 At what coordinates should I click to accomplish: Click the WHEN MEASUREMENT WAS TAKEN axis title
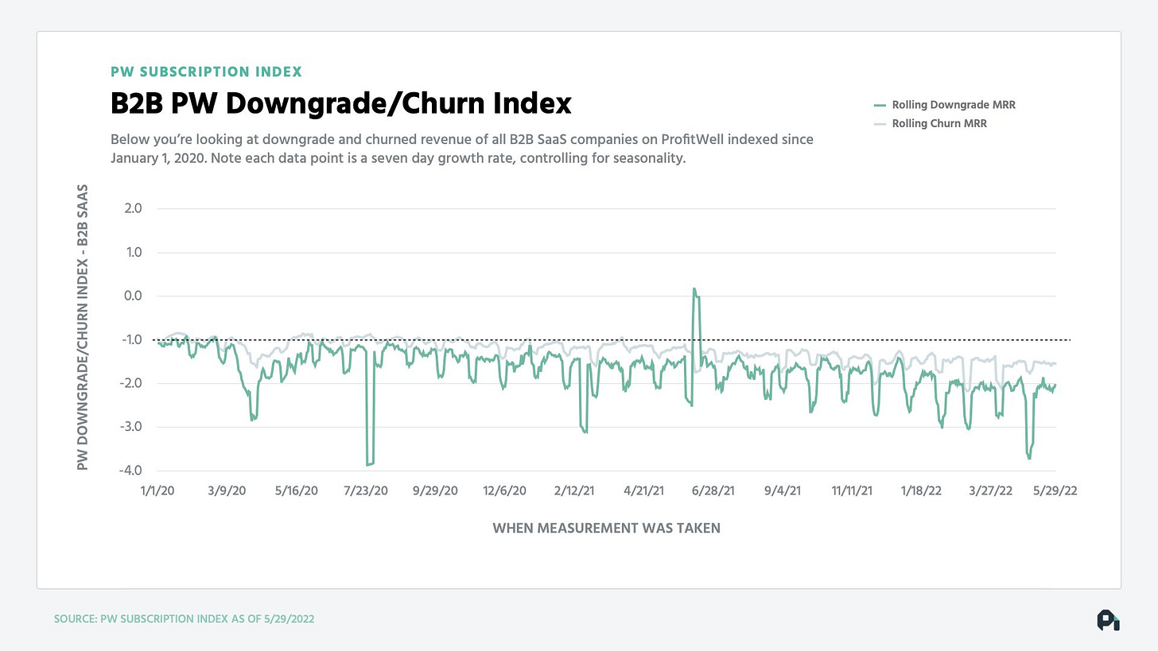606,528
